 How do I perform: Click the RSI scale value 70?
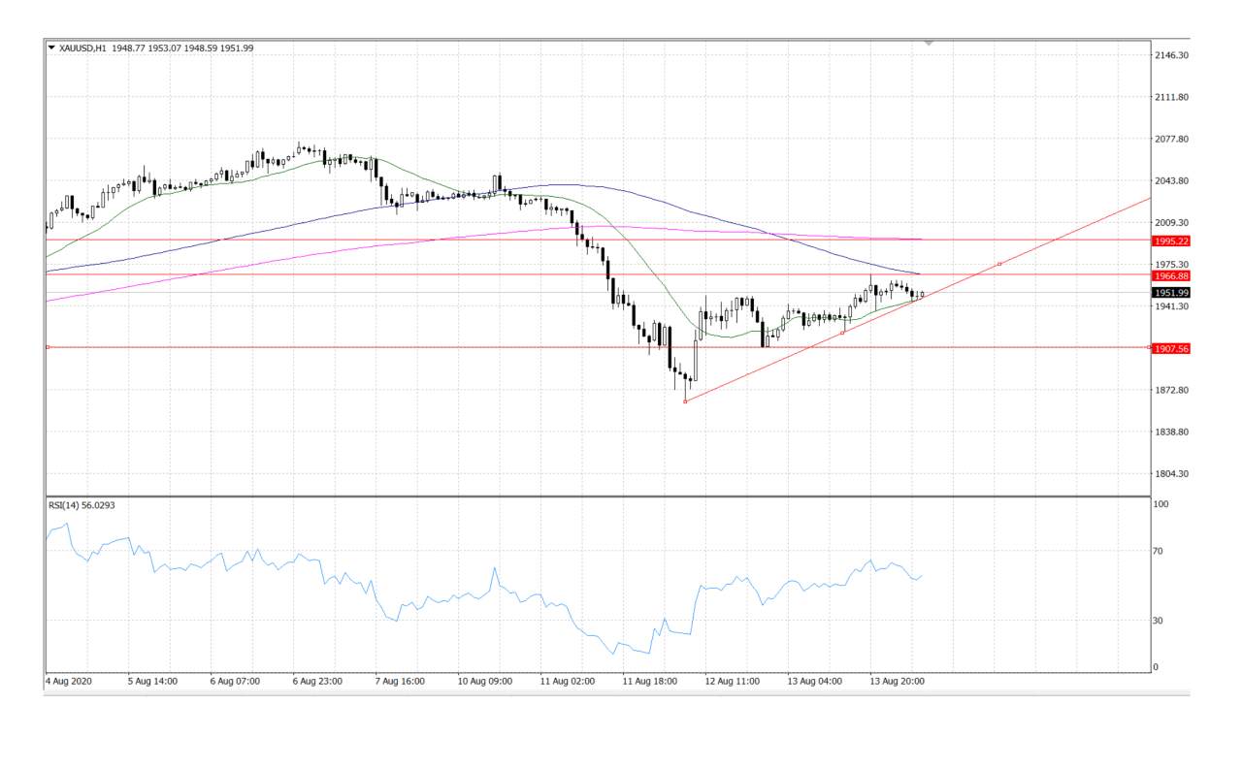point(1160,551)
